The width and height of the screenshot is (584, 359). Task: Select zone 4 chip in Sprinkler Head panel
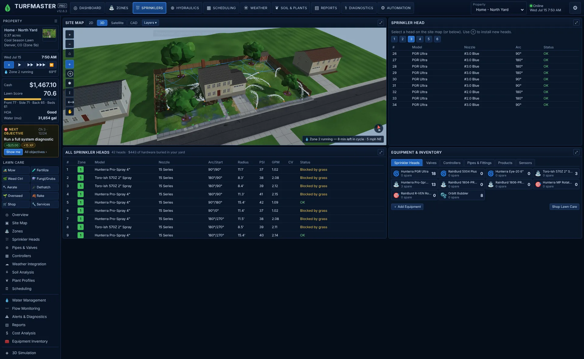[420, 39]
